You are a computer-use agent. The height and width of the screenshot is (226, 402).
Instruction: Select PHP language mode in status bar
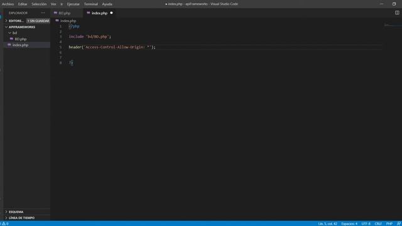click(389, 223)
